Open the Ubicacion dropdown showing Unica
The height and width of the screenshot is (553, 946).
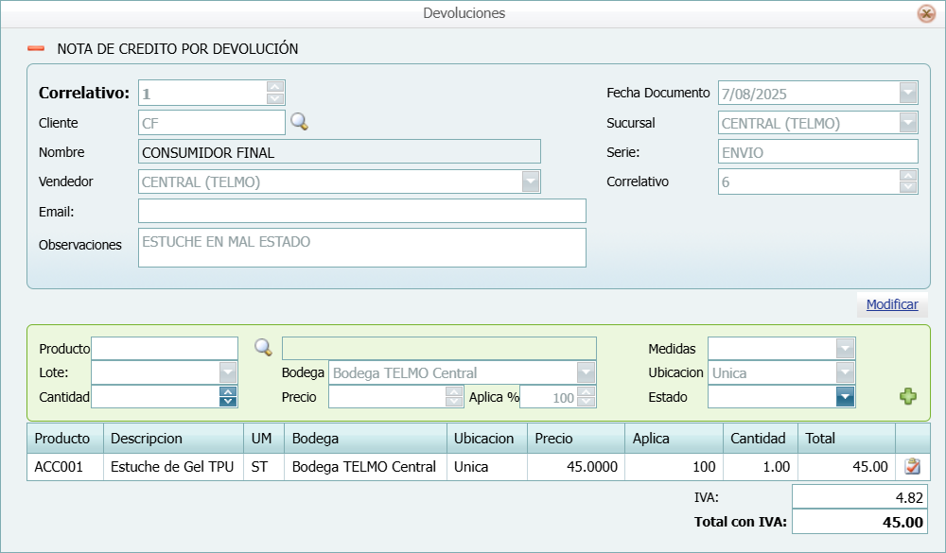tap(845, 372)
